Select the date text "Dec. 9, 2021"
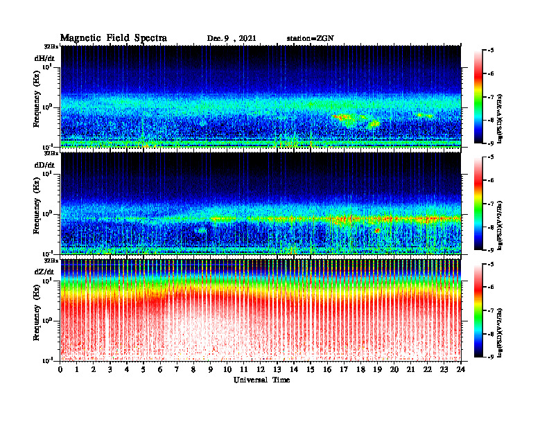Image resolution: width=549 pixels, height=424 pixels. pos(232,39)
